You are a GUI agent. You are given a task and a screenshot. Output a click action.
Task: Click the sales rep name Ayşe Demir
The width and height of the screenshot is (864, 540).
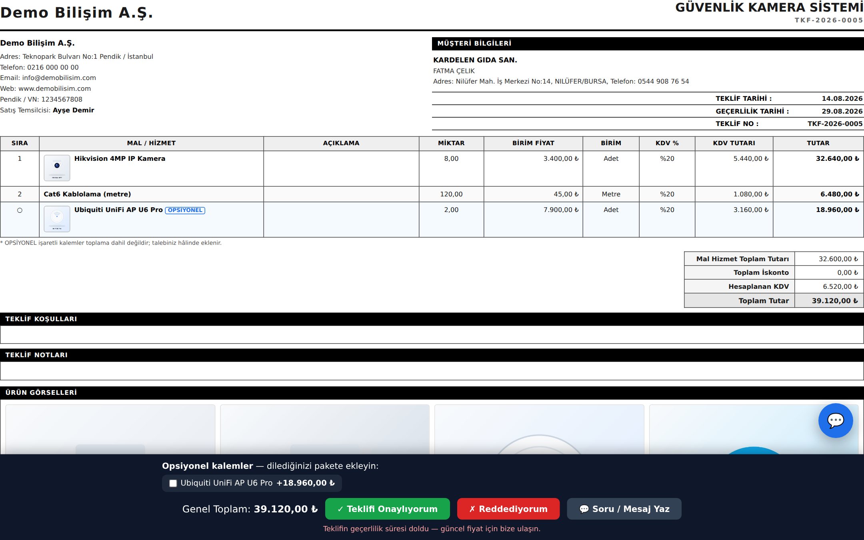click(74, 110)
